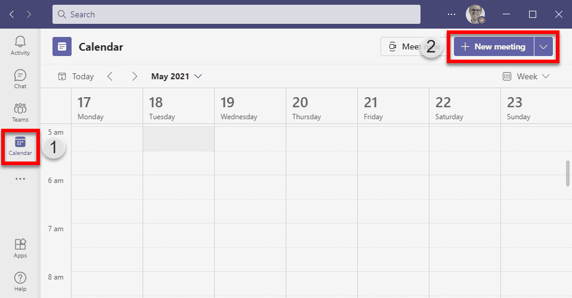Go to the previous week arrow
This screenshot has height=298, width=572.
pos(110,76)
